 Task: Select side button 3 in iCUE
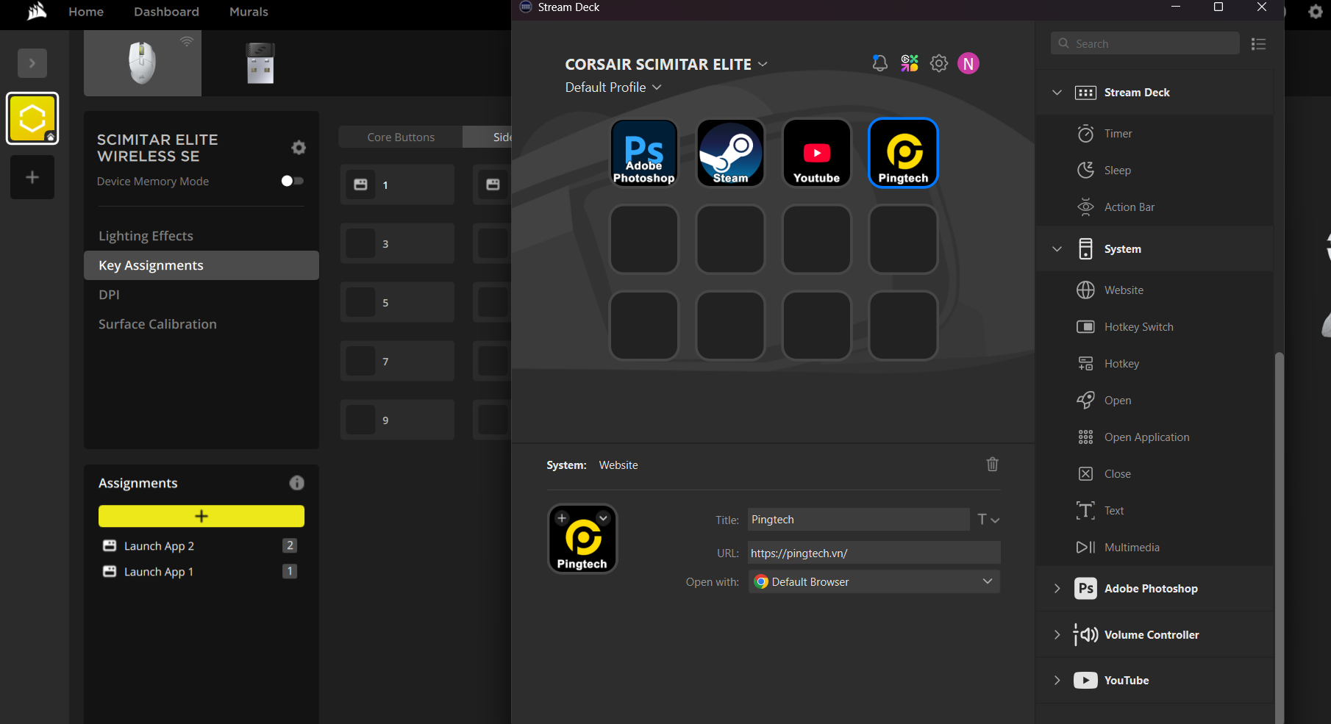click(397, 243)
